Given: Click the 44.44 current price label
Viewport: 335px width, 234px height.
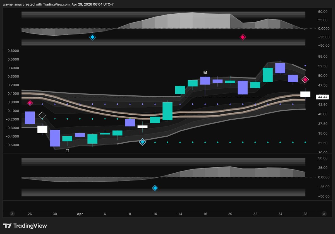Looking at the screenshot, I should [322, 97].
